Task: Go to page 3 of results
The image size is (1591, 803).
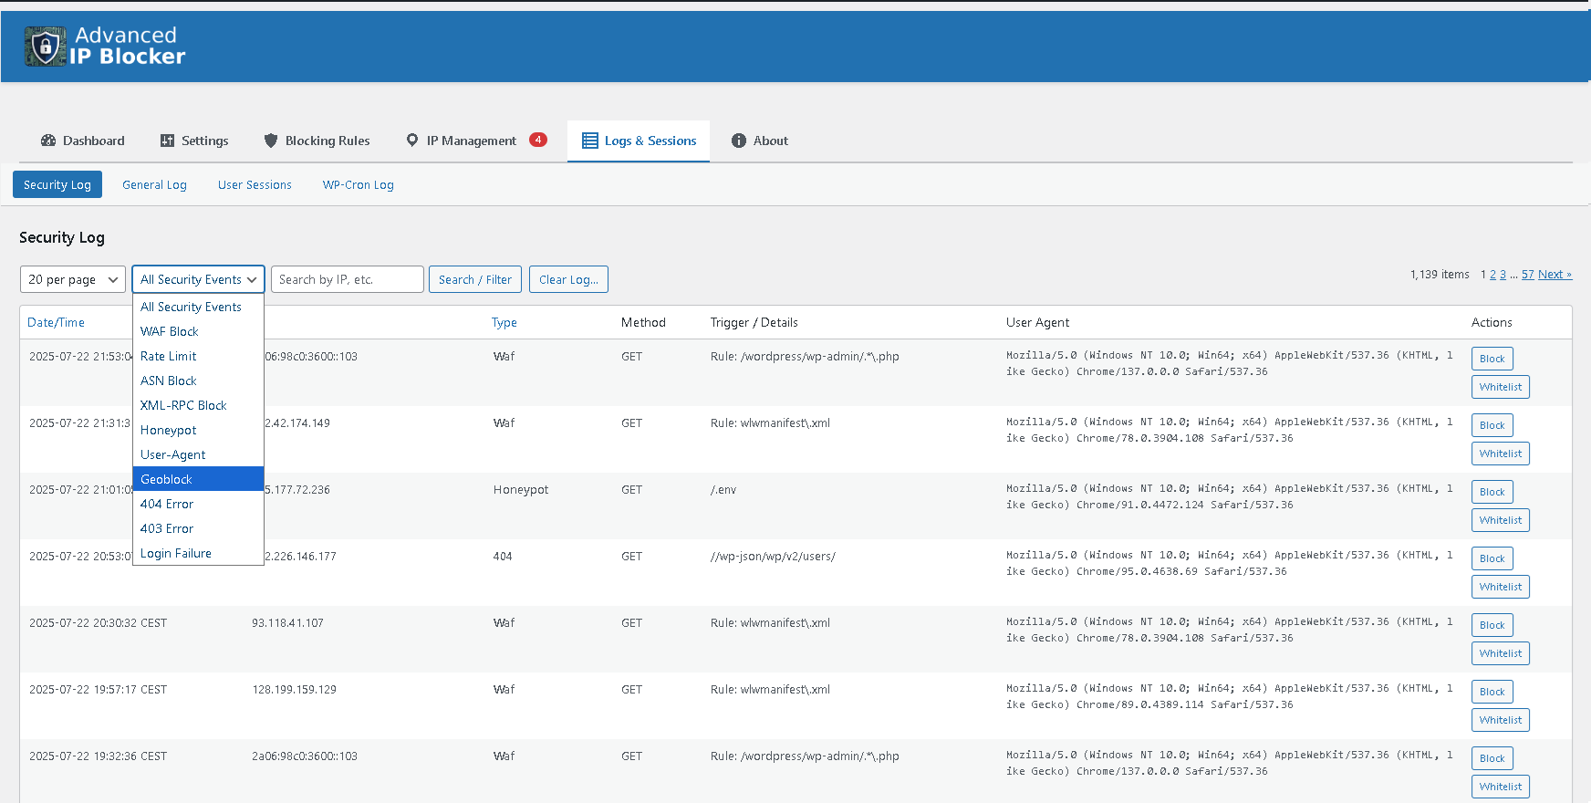Action: [x=1503, y=275]
